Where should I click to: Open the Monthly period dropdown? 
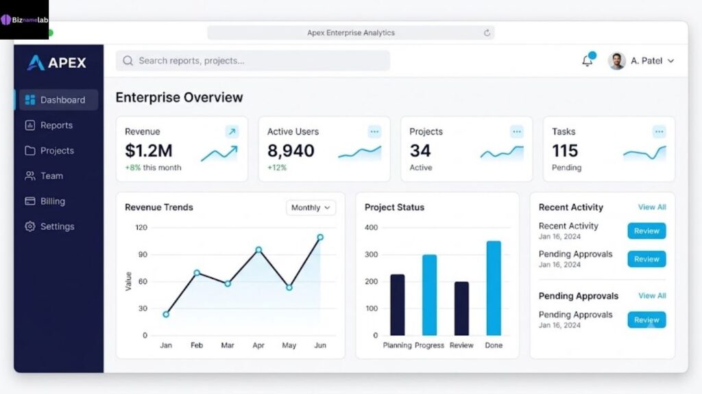click(x=311, y=208)
